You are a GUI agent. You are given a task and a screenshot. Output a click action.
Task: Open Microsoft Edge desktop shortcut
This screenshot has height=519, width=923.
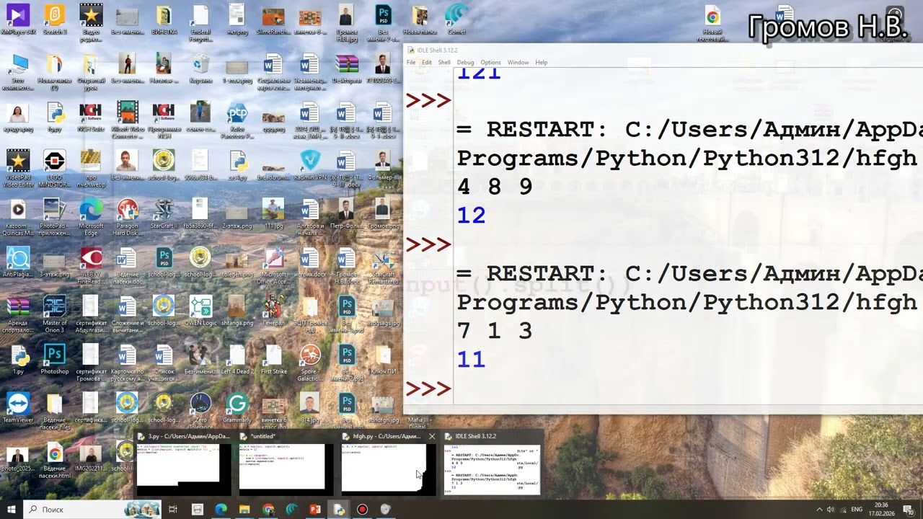91,218
